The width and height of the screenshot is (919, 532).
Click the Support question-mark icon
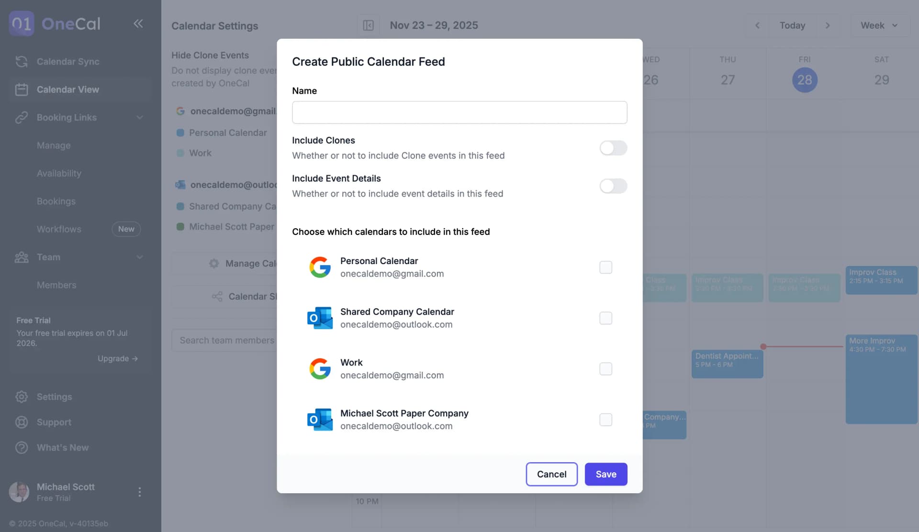[x=22, y=422]
